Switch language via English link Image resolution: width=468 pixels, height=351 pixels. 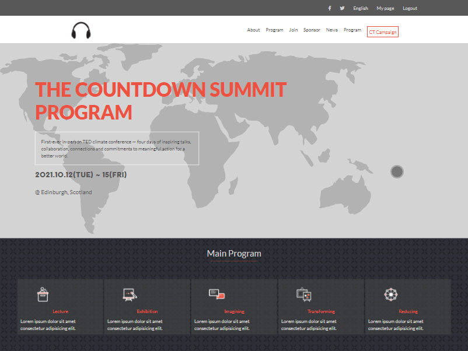pos(361,8)
